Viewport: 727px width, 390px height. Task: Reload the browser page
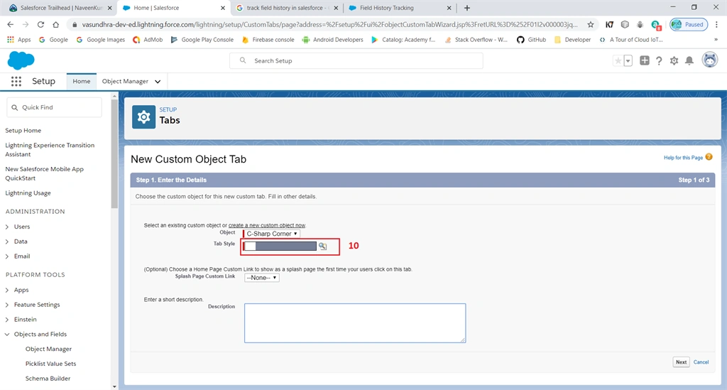coord(40,25)
